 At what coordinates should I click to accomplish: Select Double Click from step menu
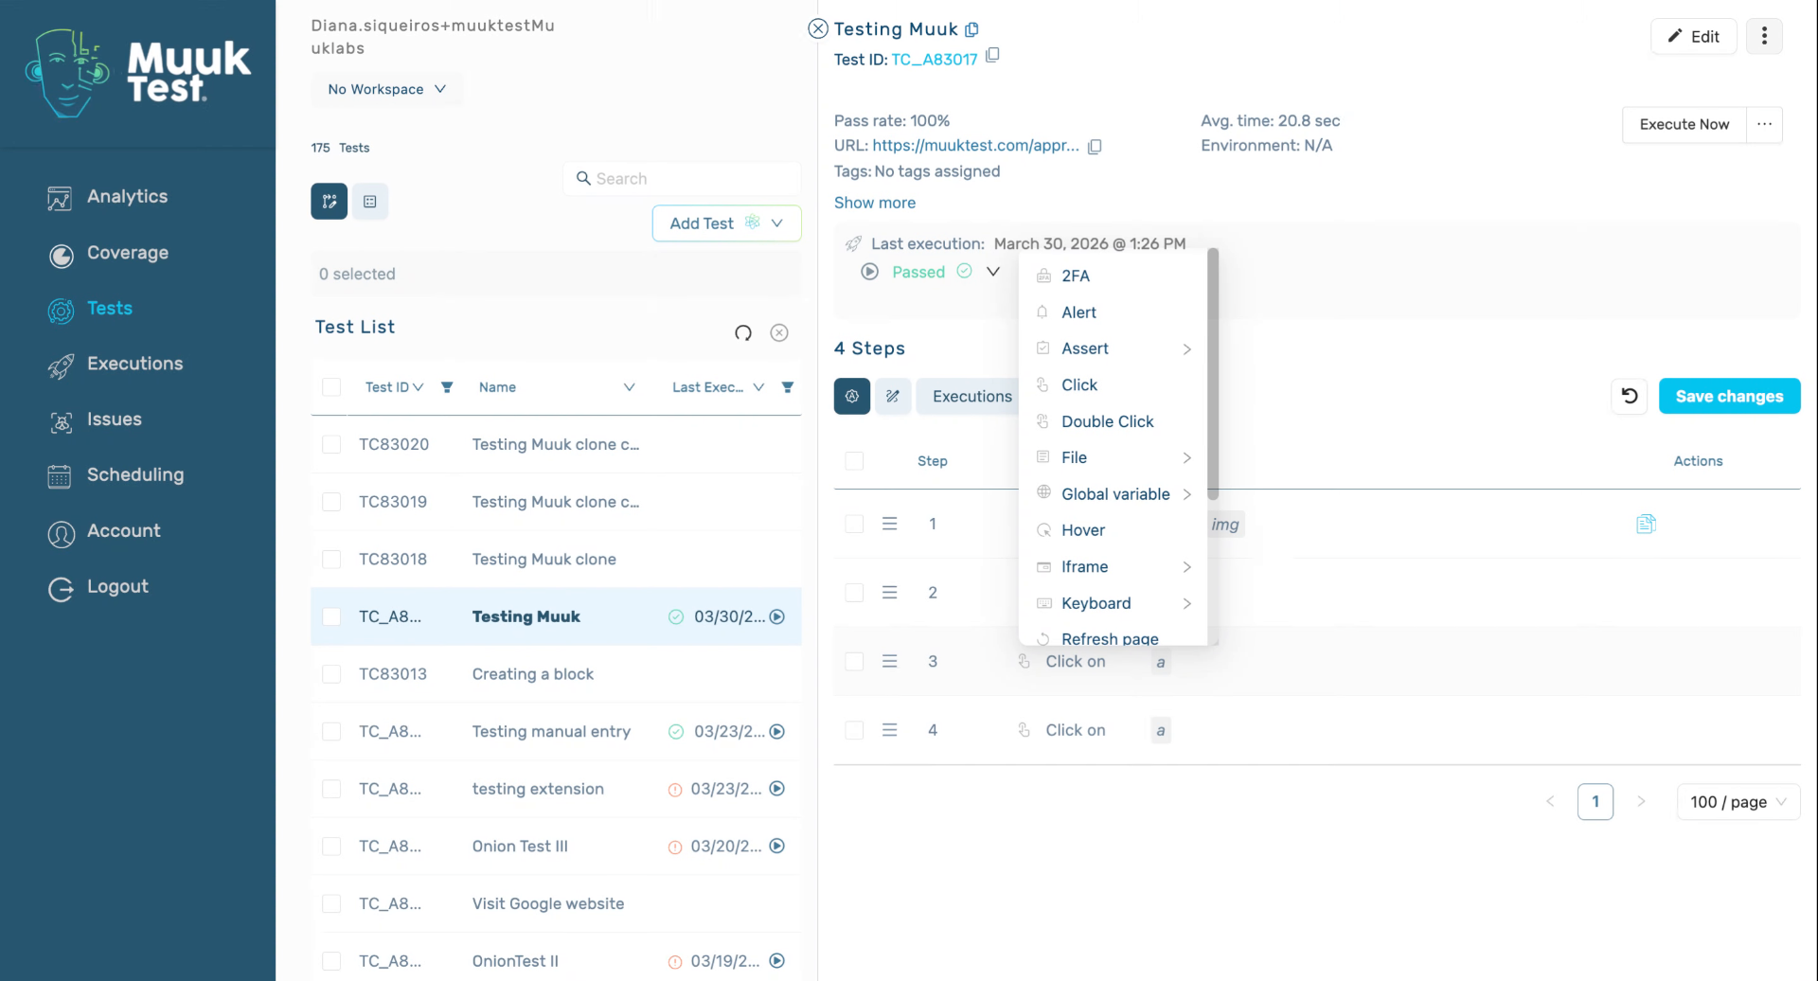(x=1114, y=422)
